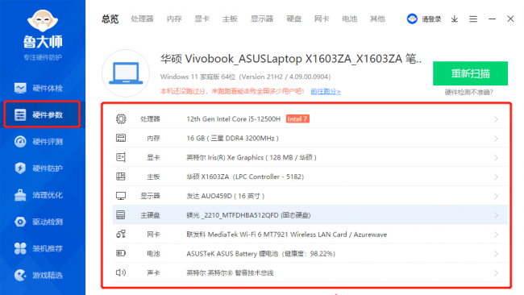Expand the 网卡 row chevron

tap(496, 235)
